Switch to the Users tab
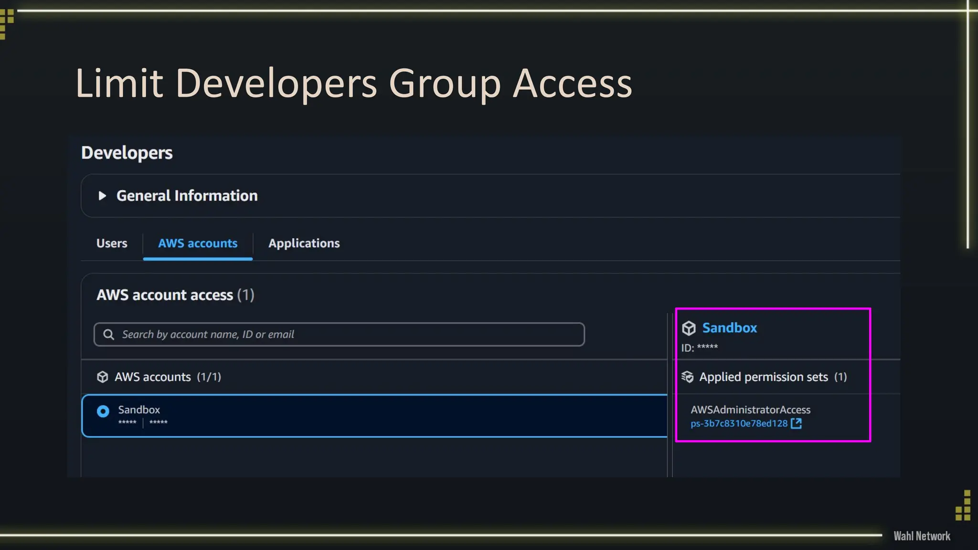Viewport: 978px width, 550px height. [x=112, y=243]
